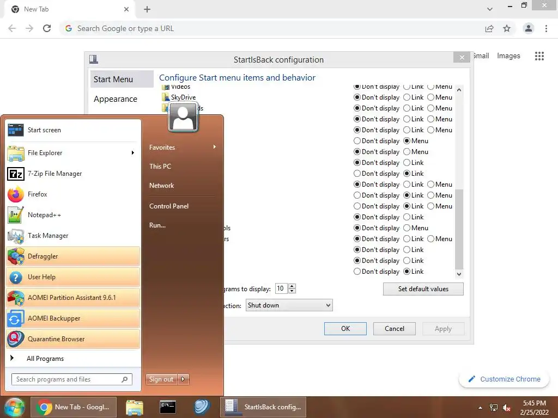The image size is (558, 418).
Task: Launch File Explorer from start menu
Action: 73,153
